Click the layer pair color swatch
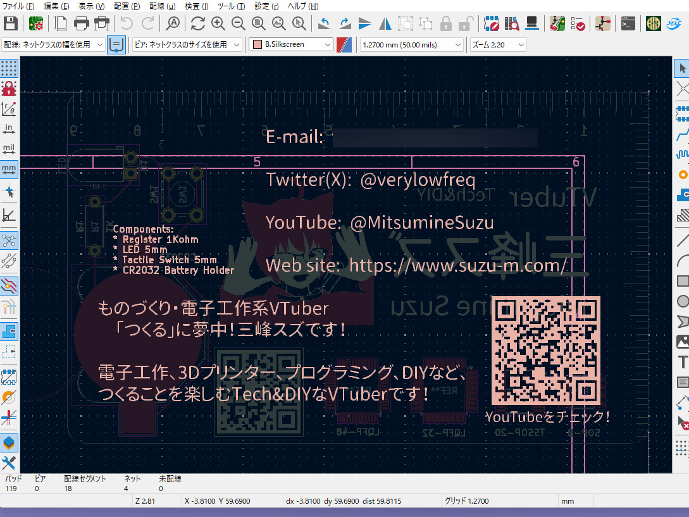Screen dimensions: 689x517 pos(344,45)
